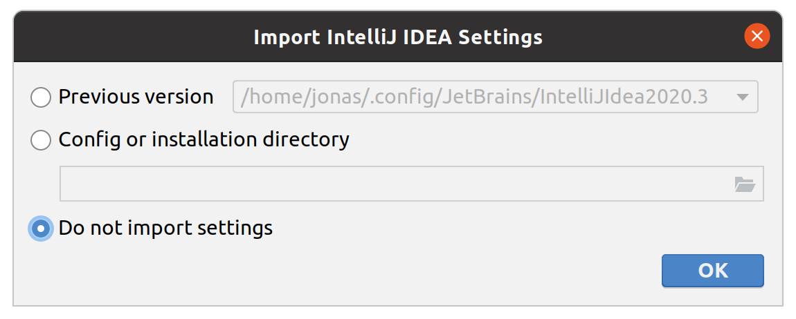Viewport: 796px width, 319px height.
Task: Click the dialog title "Import IntelliJ IDEA Settings"
Action: click(x=398, y=37)
